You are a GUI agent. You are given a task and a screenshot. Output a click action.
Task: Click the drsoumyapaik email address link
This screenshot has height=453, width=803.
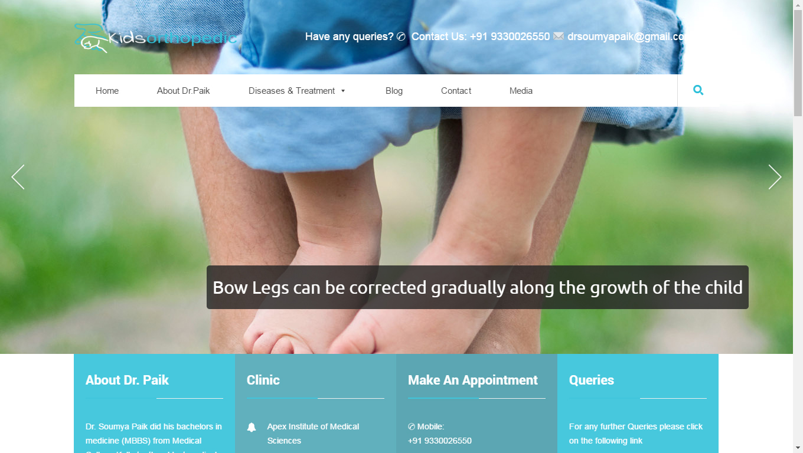(x=626, y=37)
